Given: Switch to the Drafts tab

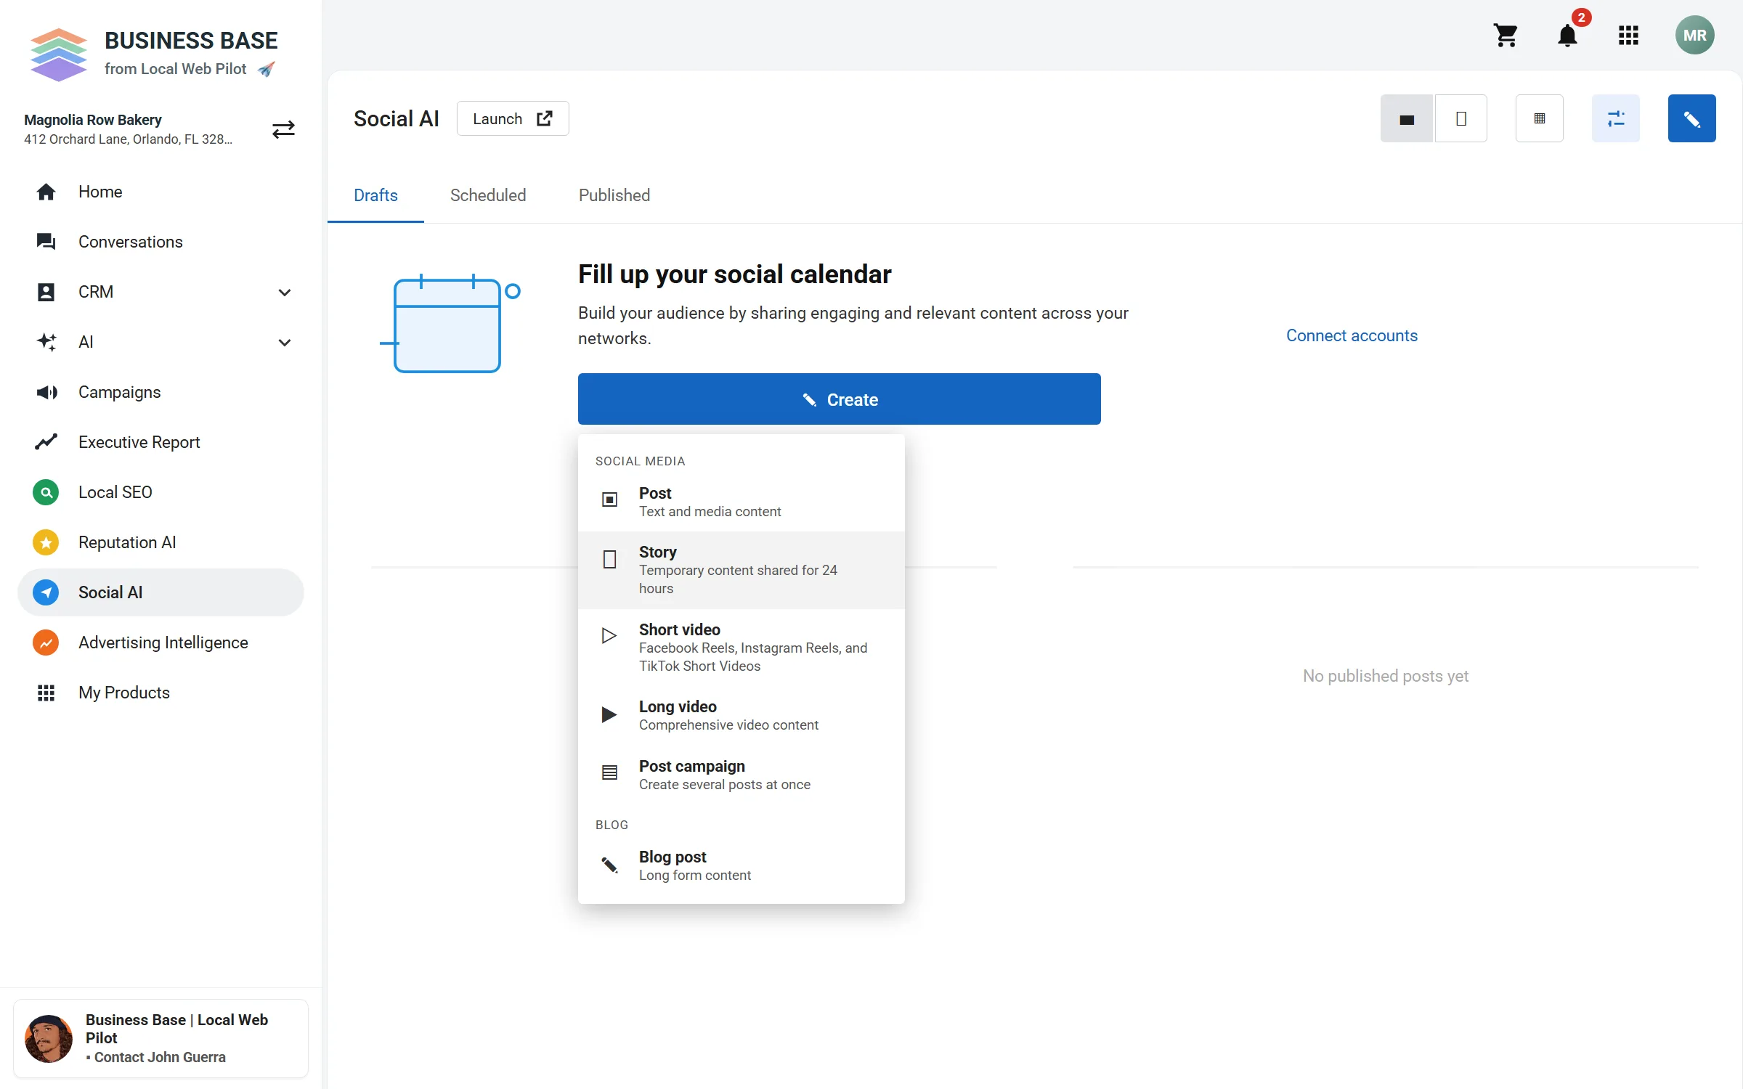Looking at the screenshot, I should pos(375,195).
